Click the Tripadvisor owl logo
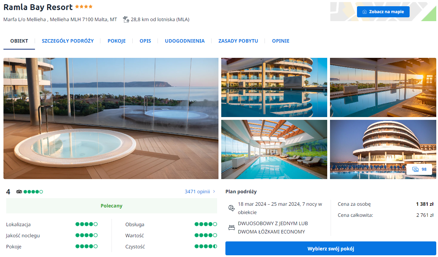 [x=19, y=192]
